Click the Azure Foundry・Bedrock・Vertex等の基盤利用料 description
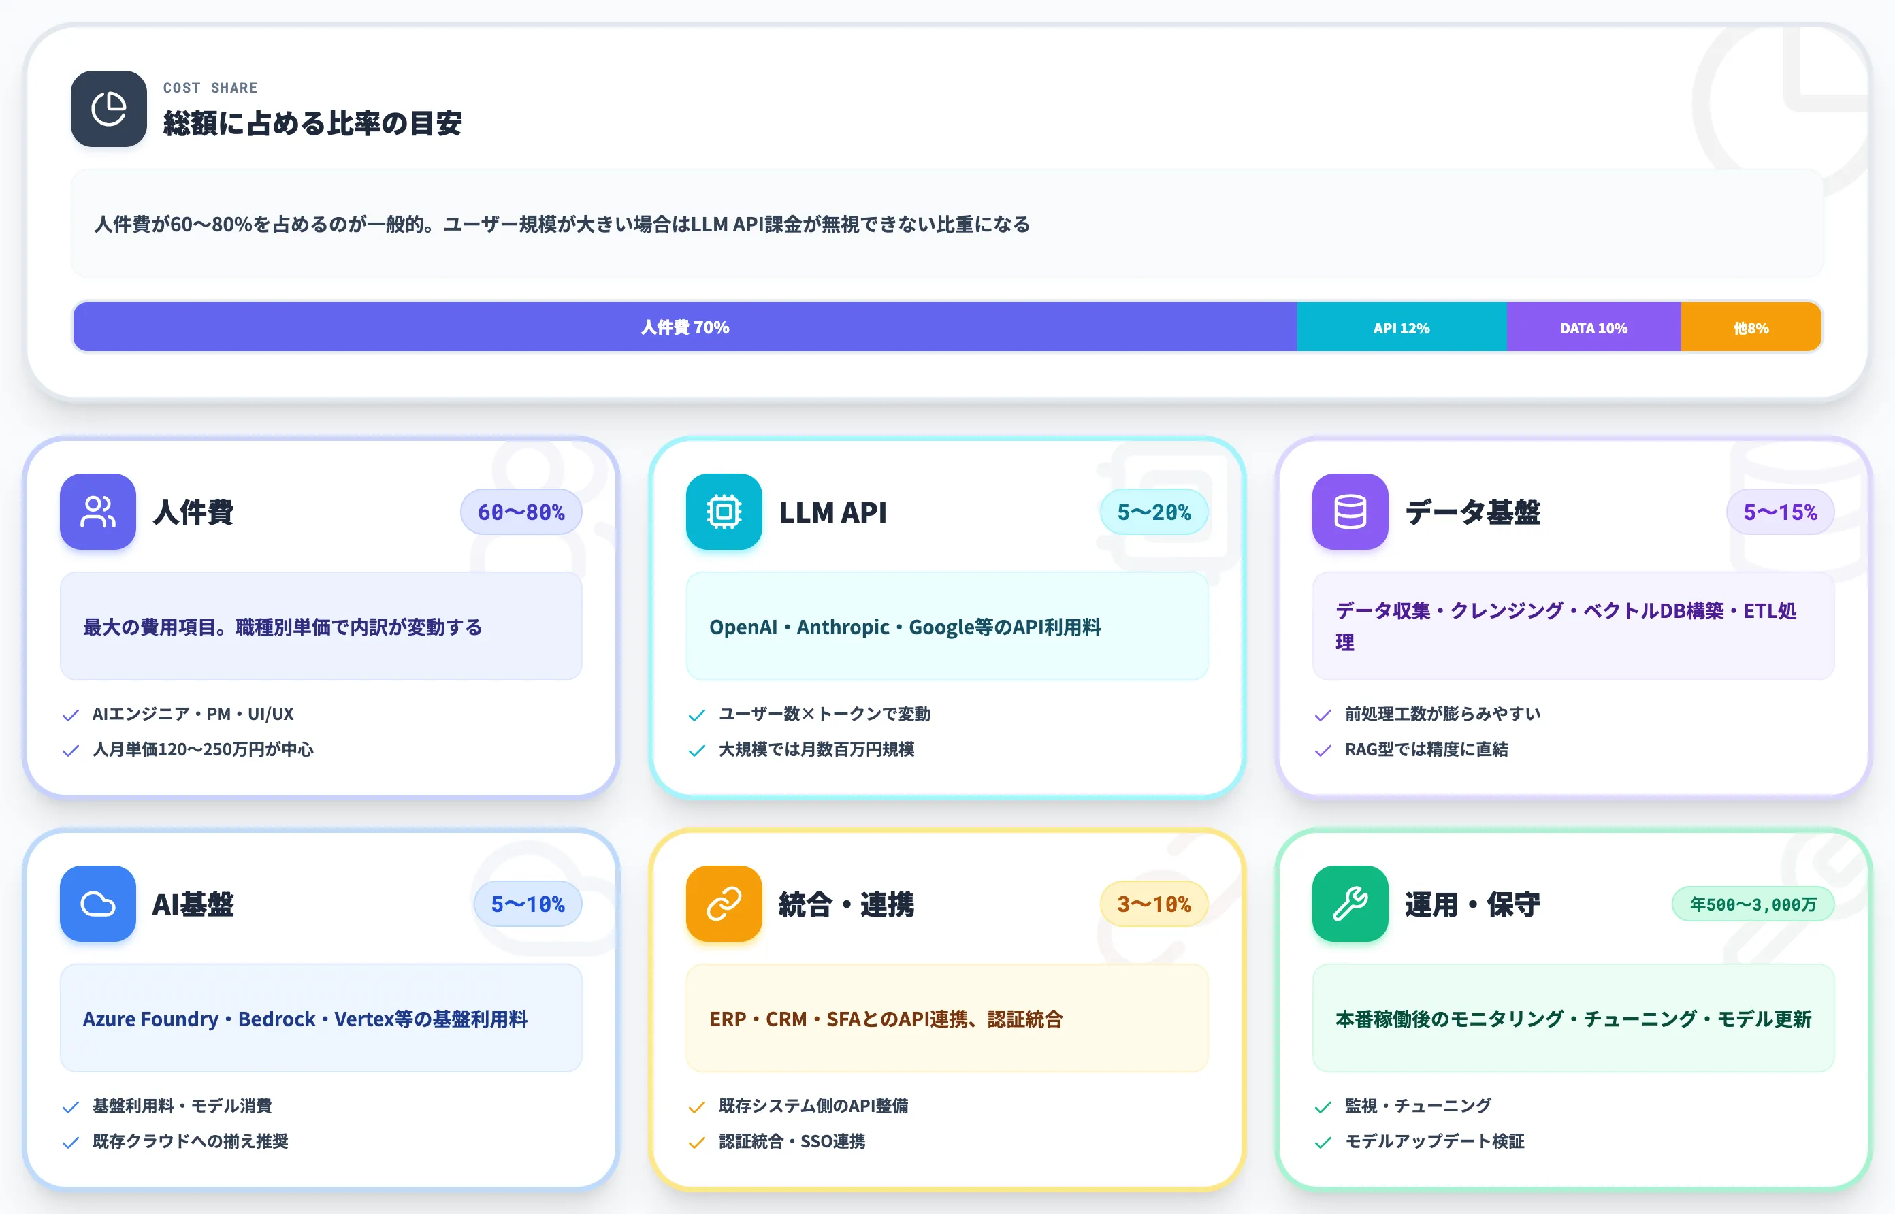The image size is (1895, 1214). click(x=305, y=1019)
